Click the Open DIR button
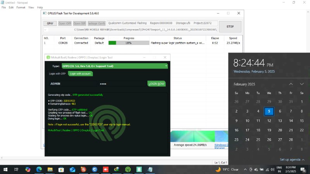 [x=79, y=23]
